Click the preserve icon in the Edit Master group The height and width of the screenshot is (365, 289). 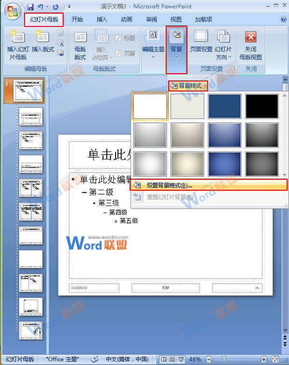point(60,53)
